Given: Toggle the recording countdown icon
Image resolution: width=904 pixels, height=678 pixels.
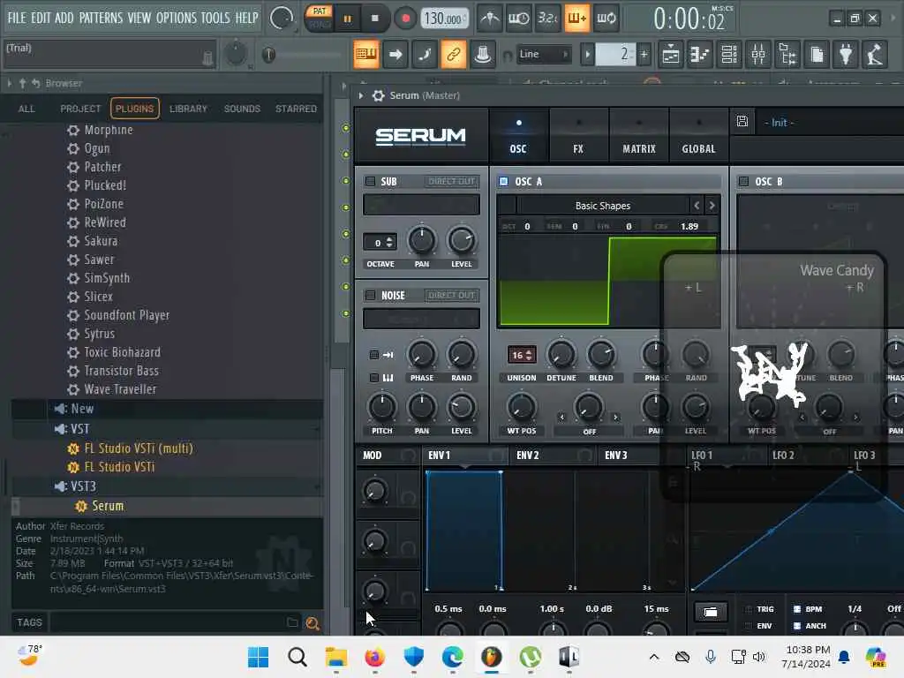Looking at the screenshot, I should [x=547, y=19].
